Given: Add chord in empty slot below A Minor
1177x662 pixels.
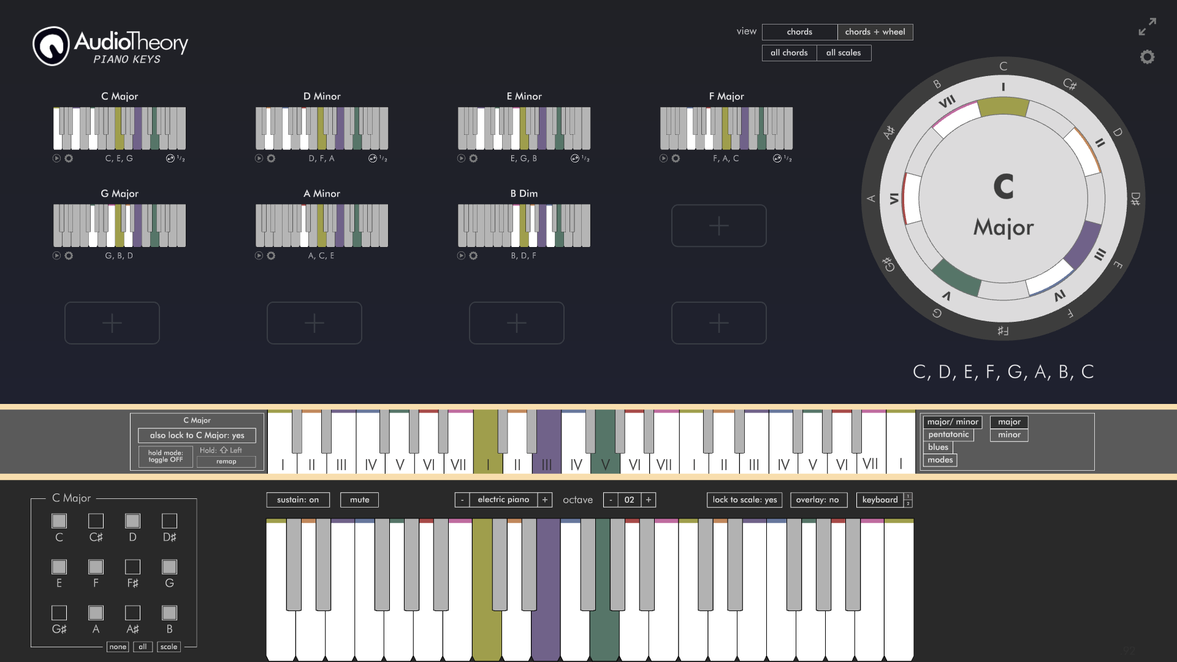Looking at the screenshot, I should pos(314,323).
